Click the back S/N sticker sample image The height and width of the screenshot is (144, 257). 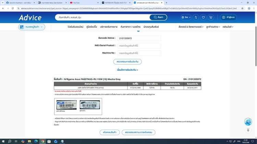tap(90, 105)
